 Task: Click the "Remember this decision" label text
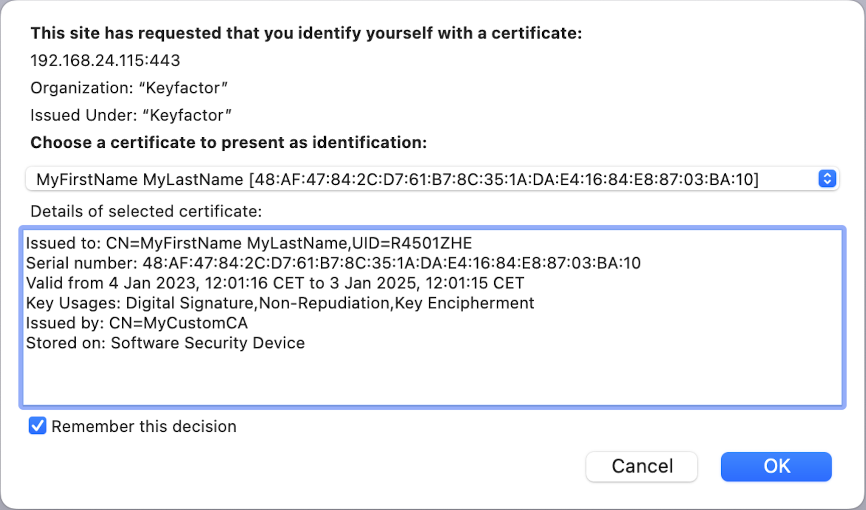(144, 426)
